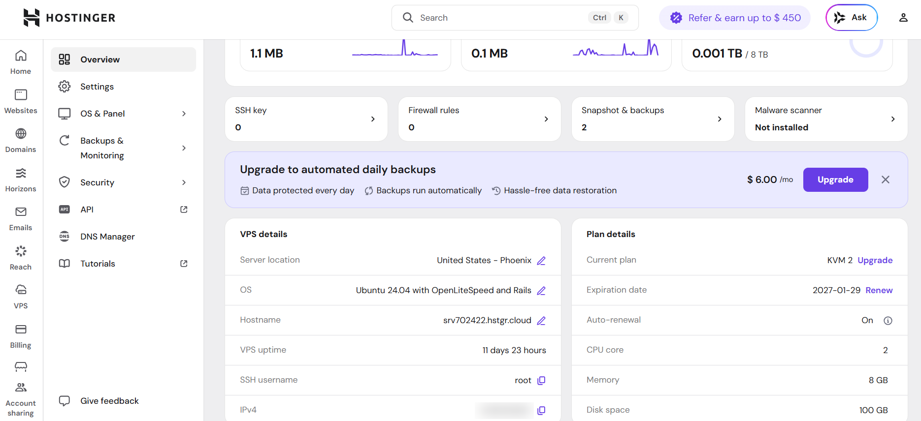This screenshot has height=421, width=921.
Task: Click the United States - Phoenix value
Action: coord(484,260)
